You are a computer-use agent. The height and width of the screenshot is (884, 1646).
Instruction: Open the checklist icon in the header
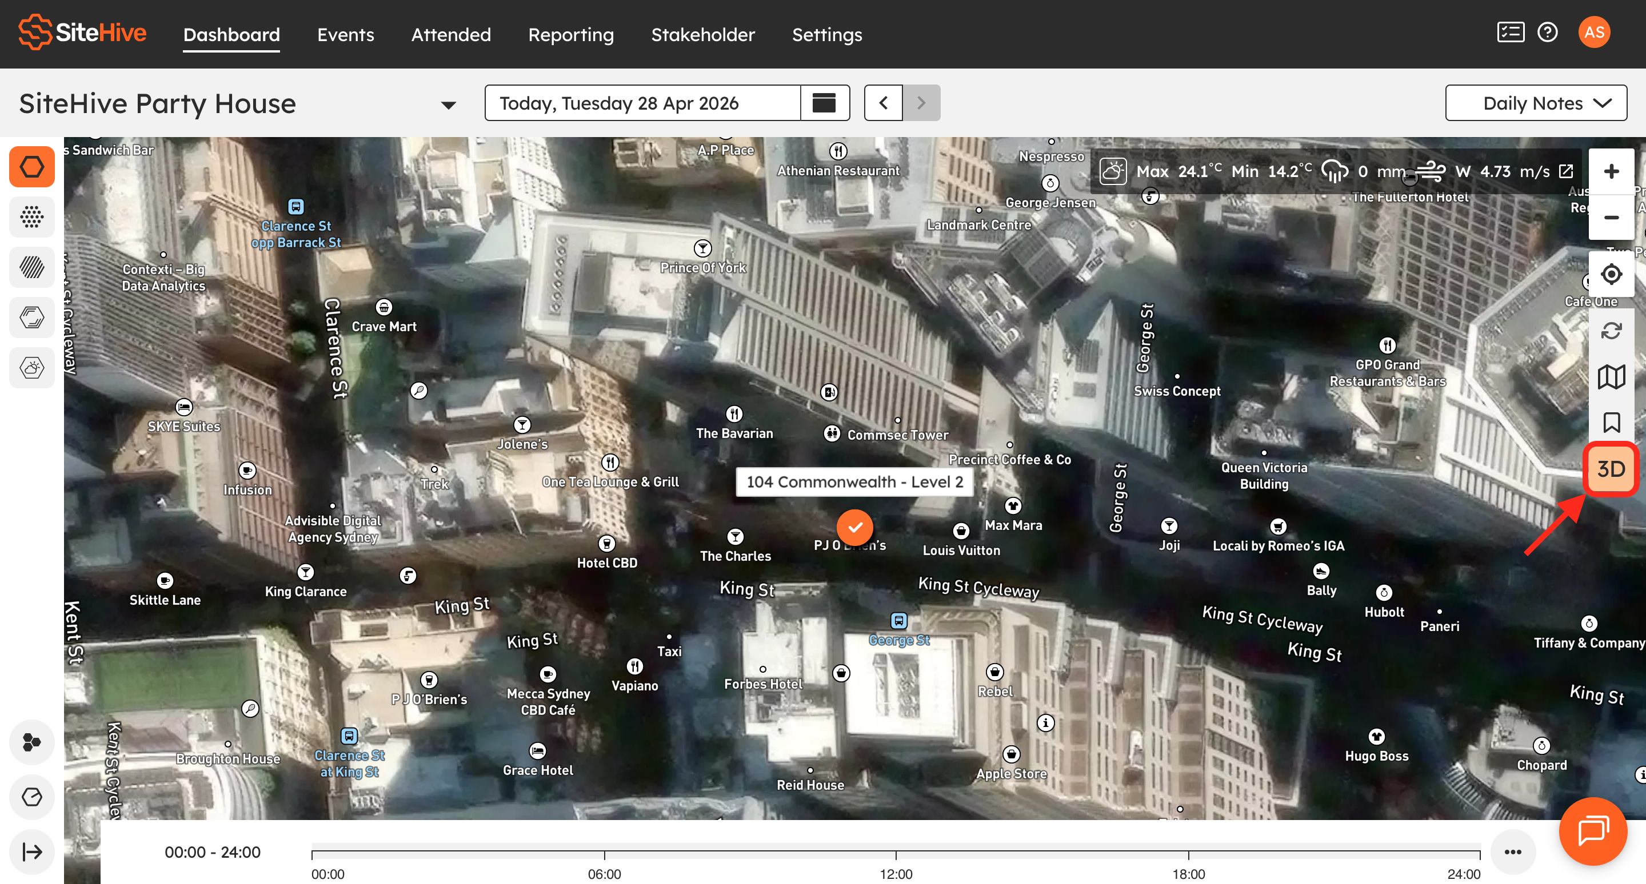pyautogui.click(x=1511, y=32)
